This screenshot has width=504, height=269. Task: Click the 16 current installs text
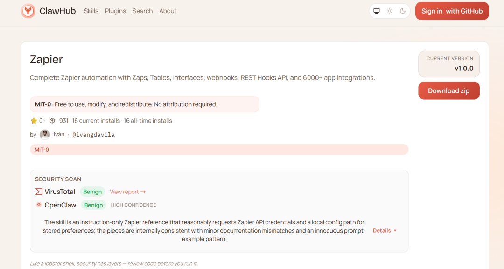[x=96, y=121]
